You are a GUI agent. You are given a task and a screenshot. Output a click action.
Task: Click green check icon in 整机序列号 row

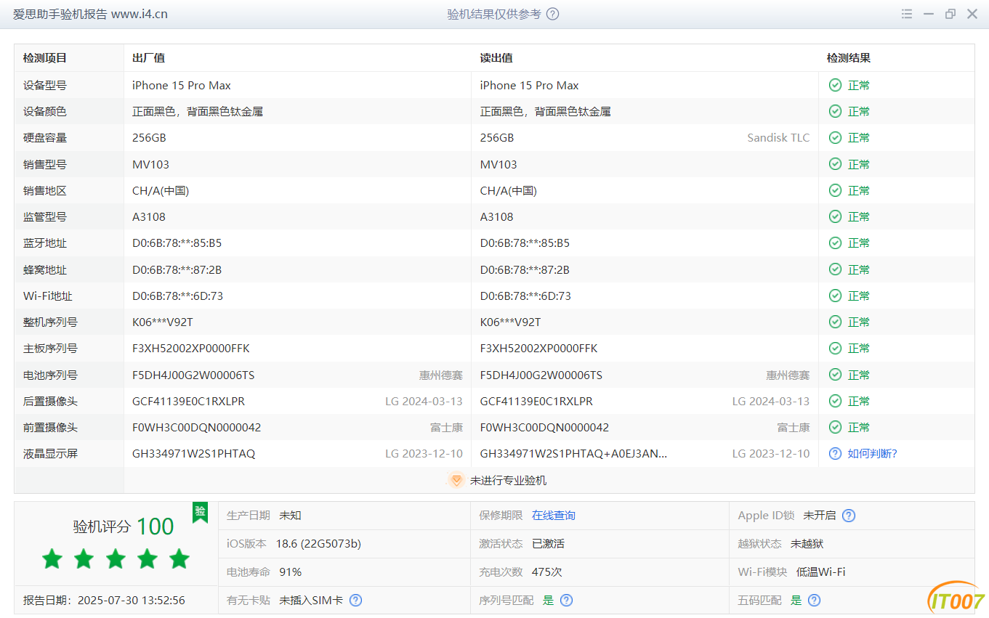pos(836,322)
